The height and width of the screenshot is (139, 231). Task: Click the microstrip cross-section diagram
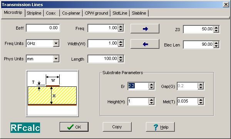tap(52, 93)
